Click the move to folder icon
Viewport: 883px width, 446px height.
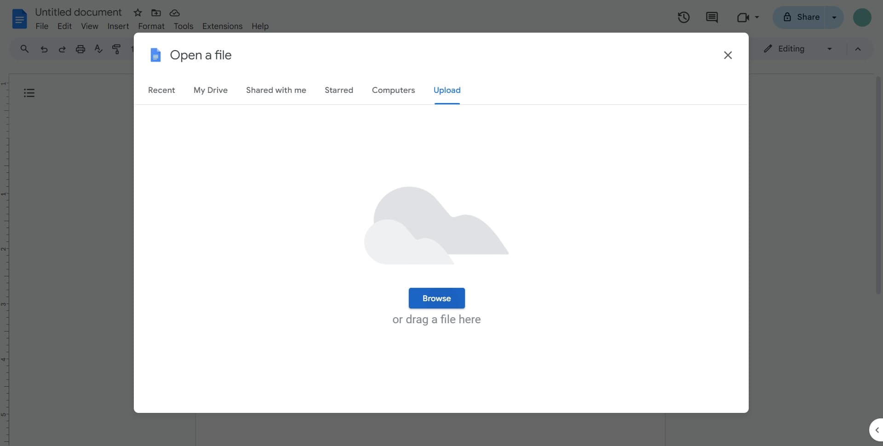tap(156, 13)
